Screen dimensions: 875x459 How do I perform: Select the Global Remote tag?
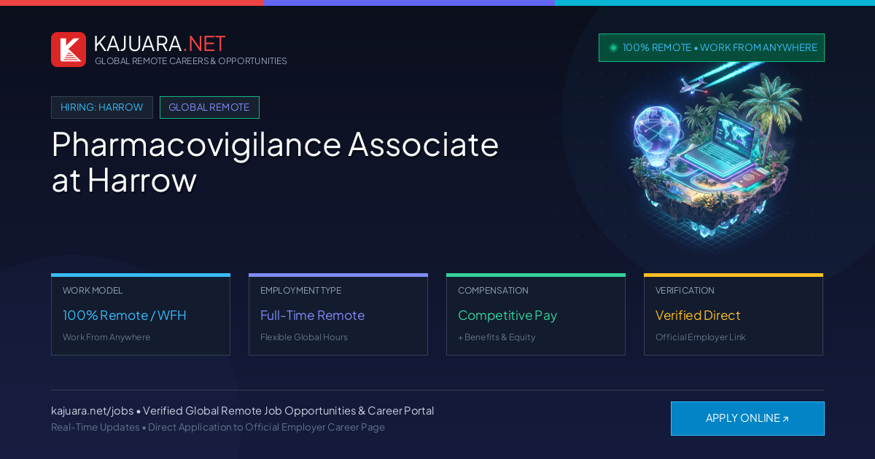(209, 107)
